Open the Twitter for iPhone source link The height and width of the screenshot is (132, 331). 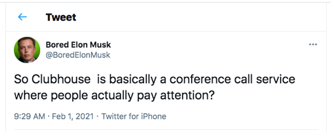pos(134,116)
